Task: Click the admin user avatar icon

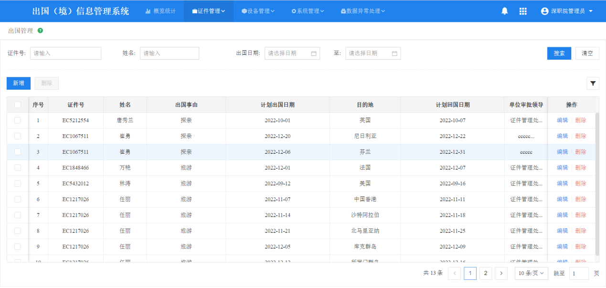Action: pos(544,11)
